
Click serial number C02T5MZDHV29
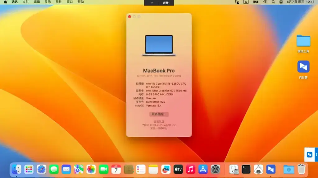pos(156,102)
